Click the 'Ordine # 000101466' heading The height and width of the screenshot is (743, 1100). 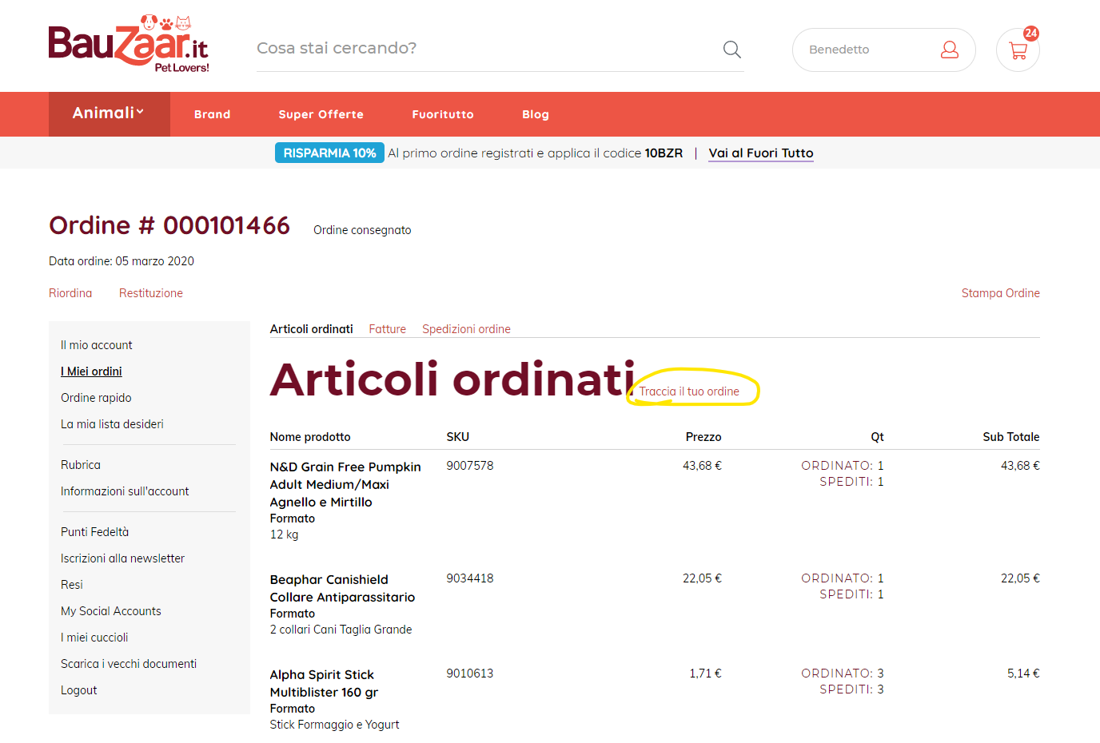(169, 225)
